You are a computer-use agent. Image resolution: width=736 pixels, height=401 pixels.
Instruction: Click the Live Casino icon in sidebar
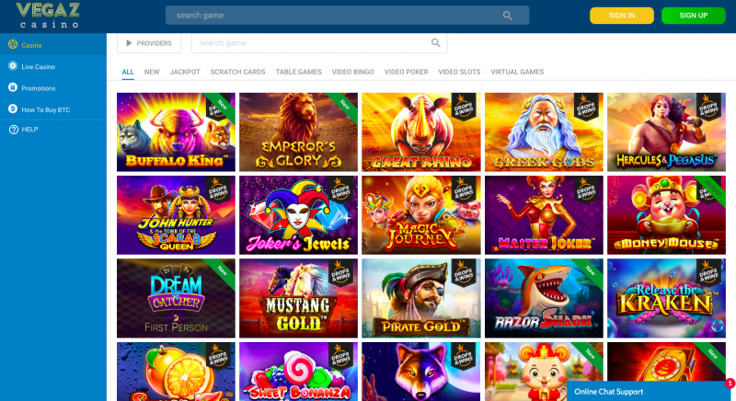pyautogui.click(x=13, y=66)
